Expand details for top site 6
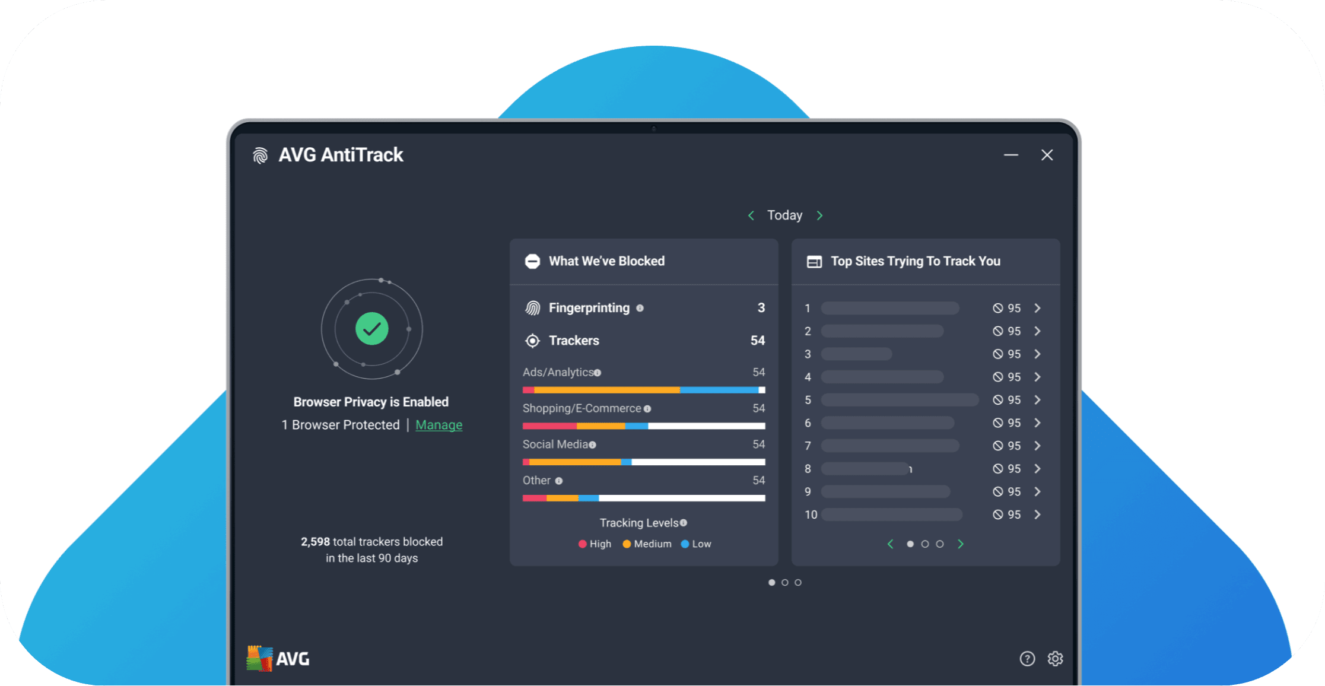Image resolution: width=1325 pixels, height=686 pixels. coord(1037,423)
